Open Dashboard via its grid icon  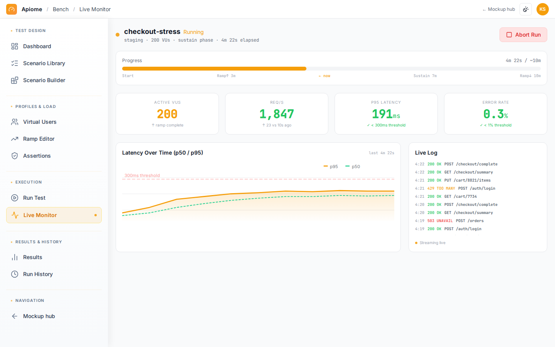point(15,46)
